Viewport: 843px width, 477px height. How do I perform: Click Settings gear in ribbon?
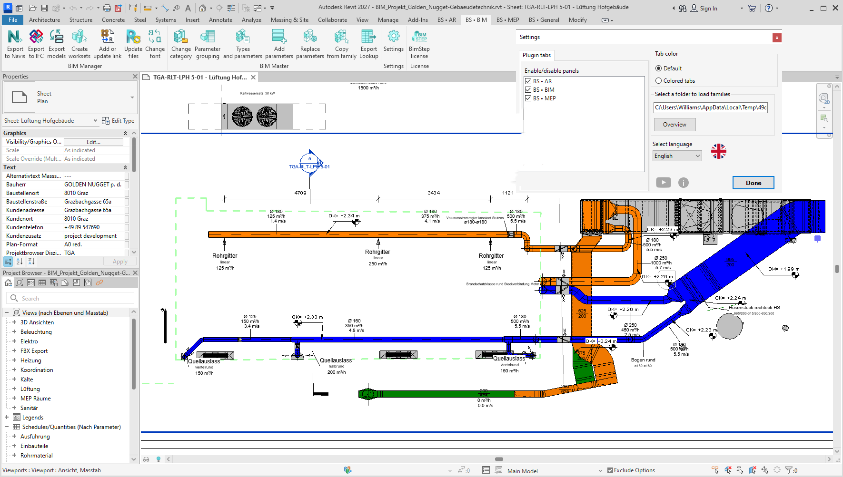[x=394, y=37]
